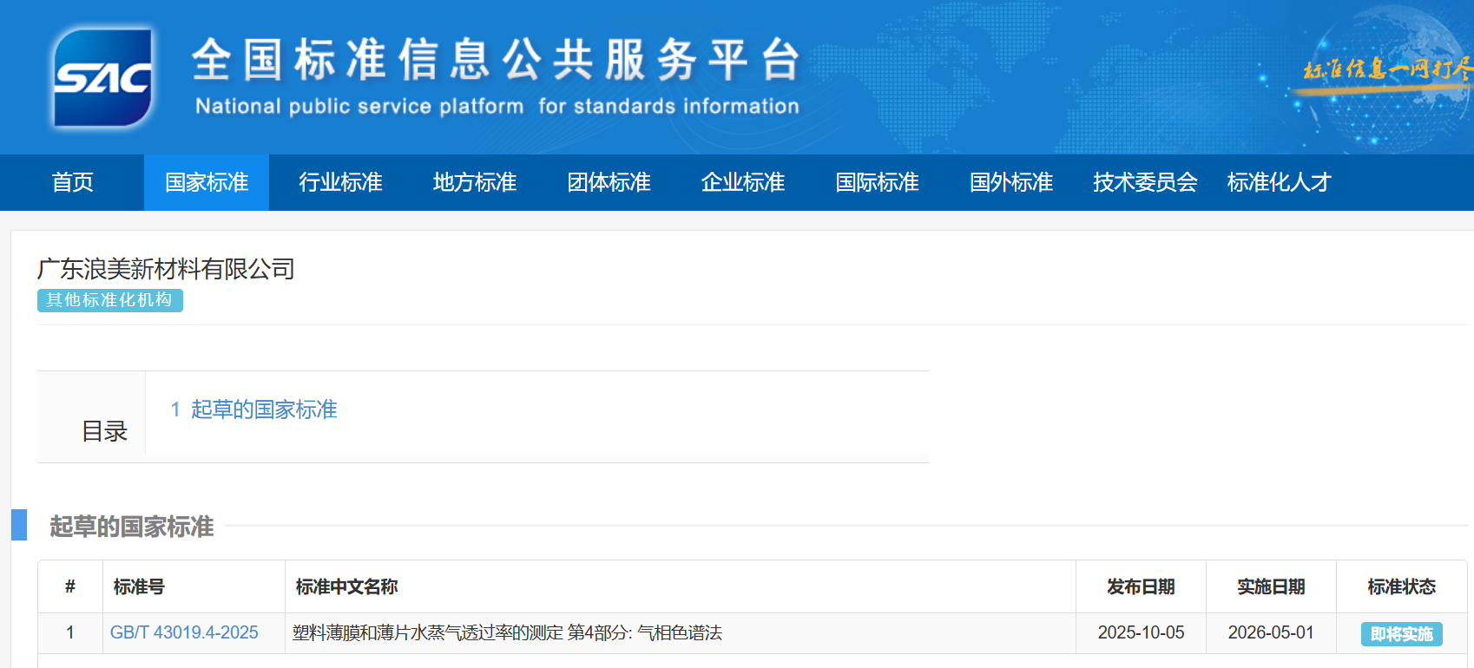
Task: Go to 行业标准 in navigation bar
Action: tap(340, 182)
